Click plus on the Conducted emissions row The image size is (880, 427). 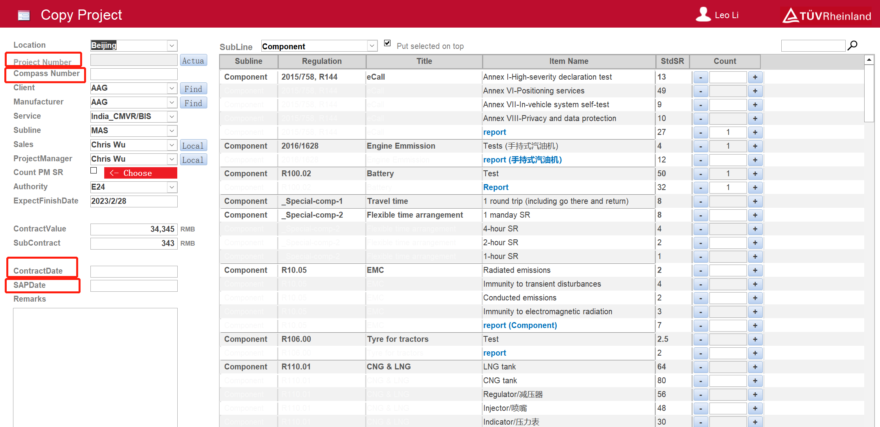pyautogui.click(x=755, y=298)
